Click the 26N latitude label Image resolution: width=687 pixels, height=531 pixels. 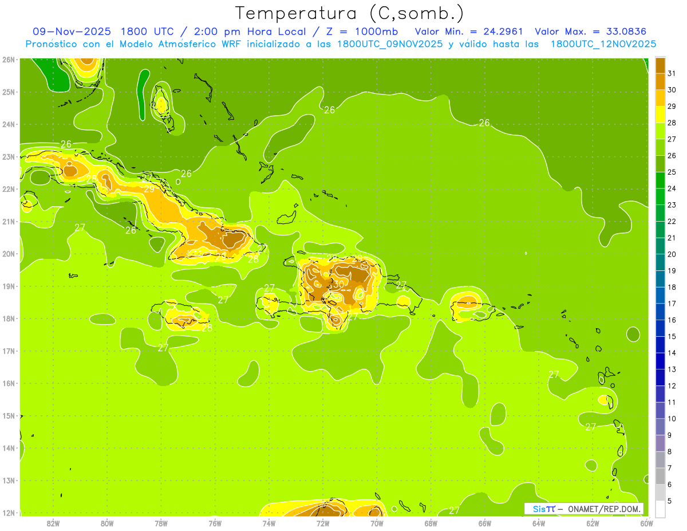[8, 60]
